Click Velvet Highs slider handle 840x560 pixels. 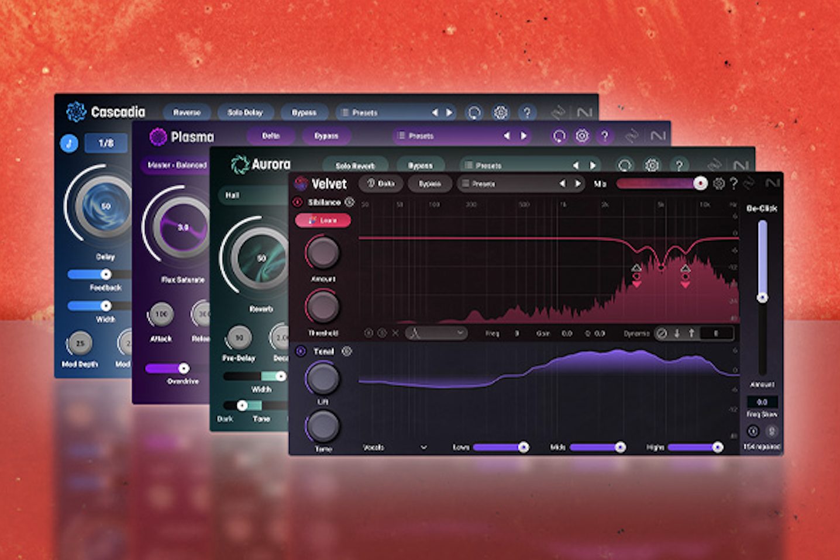point(717,447)
